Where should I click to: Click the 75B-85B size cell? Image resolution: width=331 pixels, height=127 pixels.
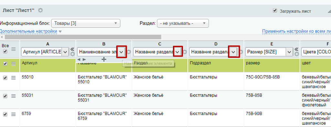[272, 100]
